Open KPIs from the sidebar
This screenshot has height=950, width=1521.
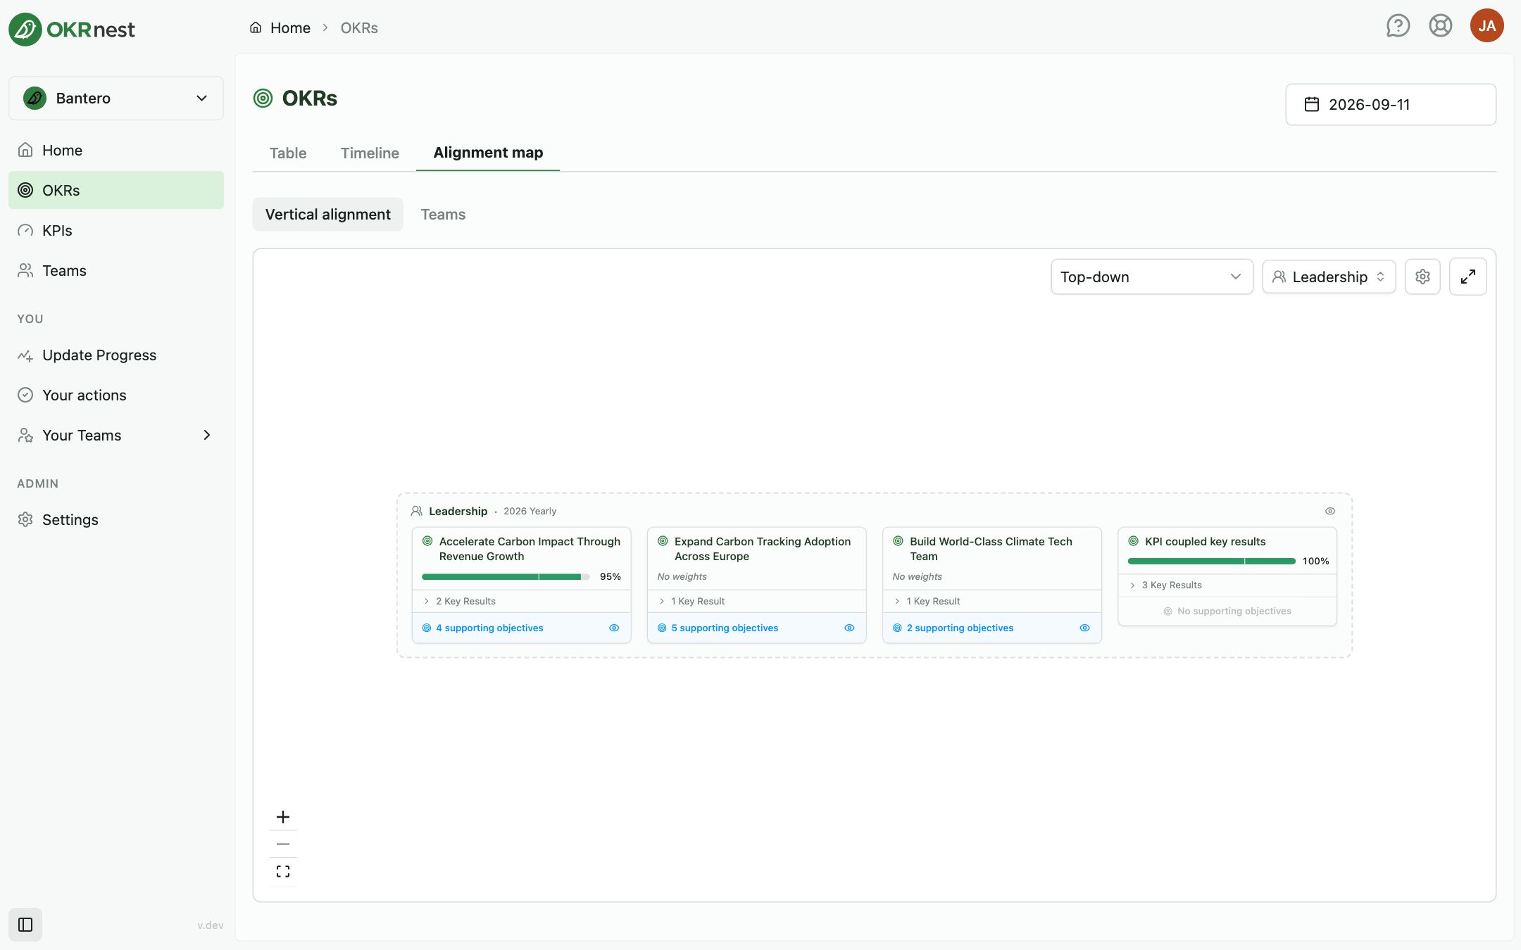click(116, 230)
